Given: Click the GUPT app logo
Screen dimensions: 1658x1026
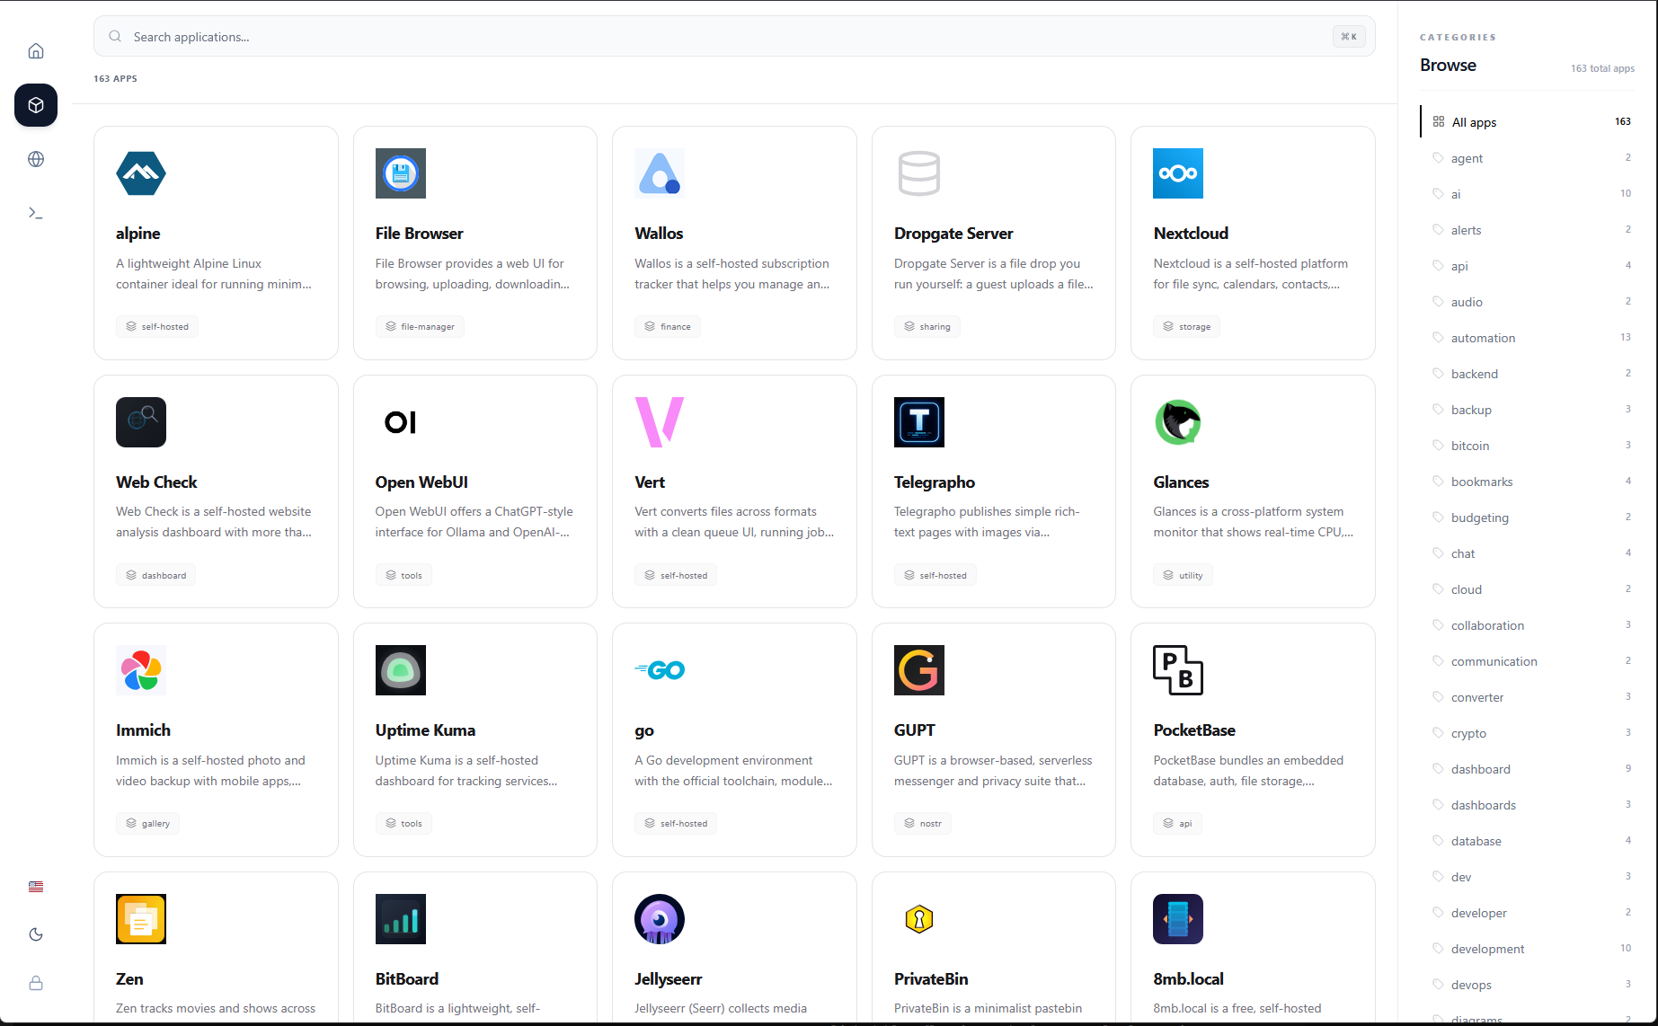Looking at the screenshot, I should click(x=919, y=670).
